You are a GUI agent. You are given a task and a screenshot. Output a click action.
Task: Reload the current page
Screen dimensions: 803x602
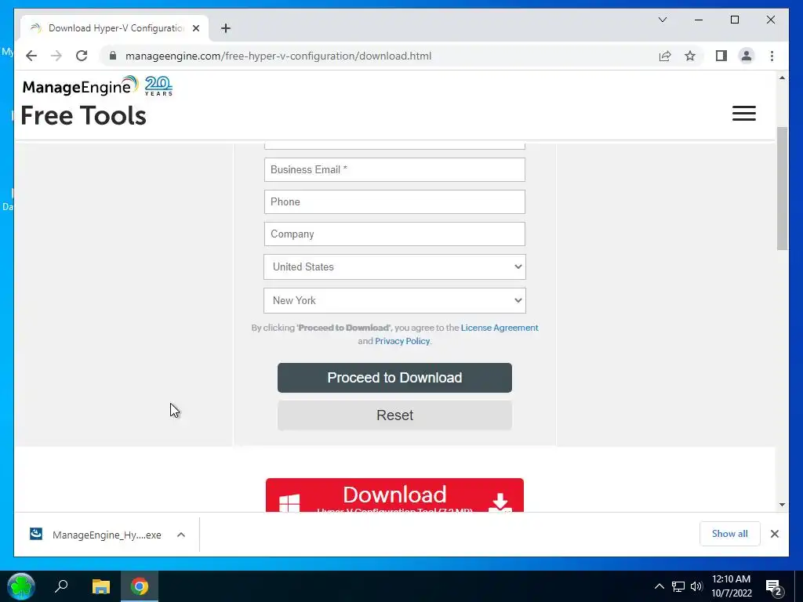point(82,56)
